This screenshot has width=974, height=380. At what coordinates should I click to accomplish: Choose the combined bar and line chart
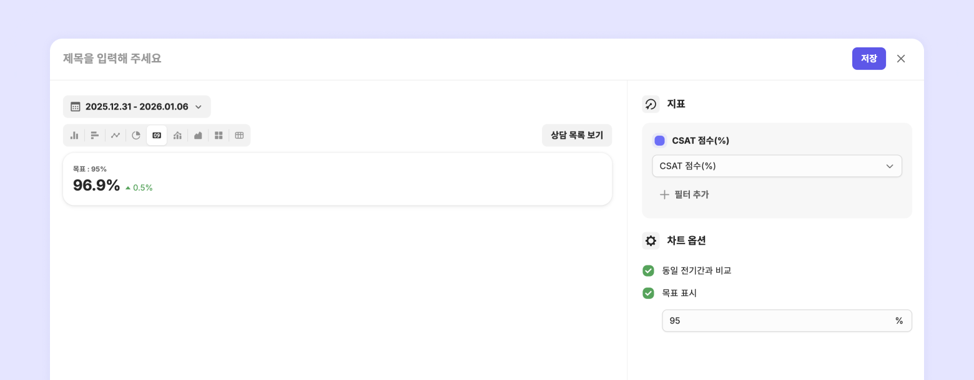[x=177, y=135]
